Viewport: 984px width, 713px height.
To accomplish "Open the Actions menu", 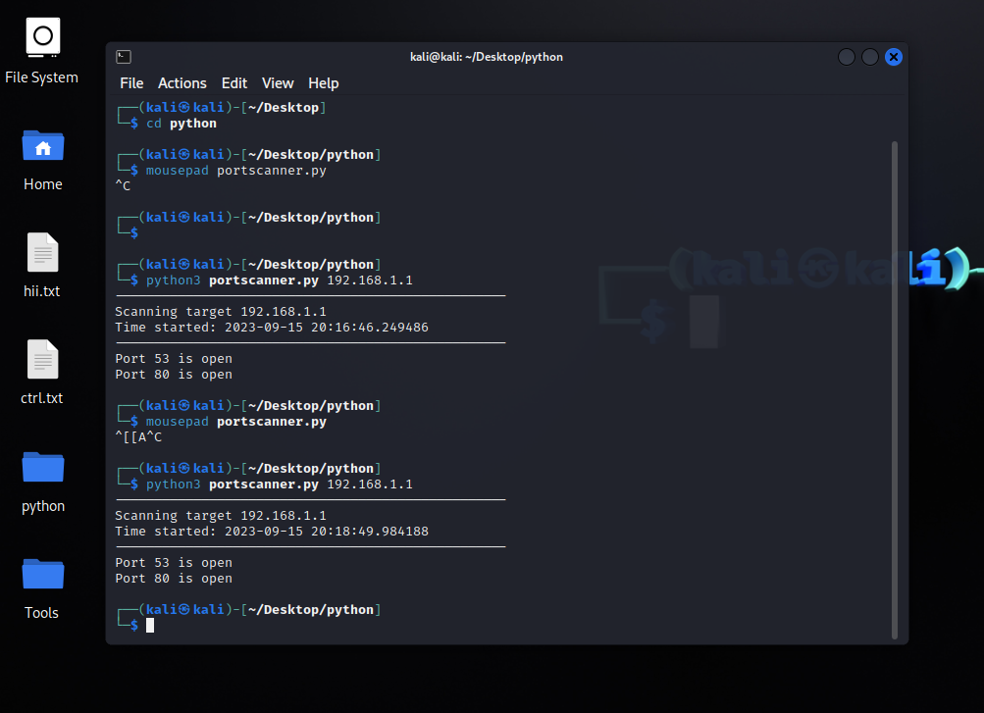I will (182, 83).
